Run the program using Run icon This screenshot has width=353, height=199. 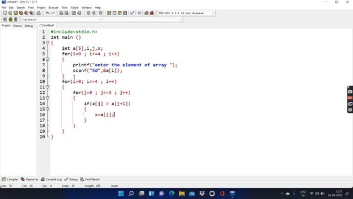114,13
